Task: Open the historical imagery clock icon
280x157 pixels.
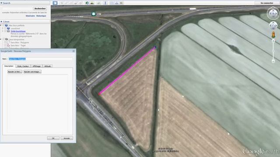Action: [x=87, y=3]
